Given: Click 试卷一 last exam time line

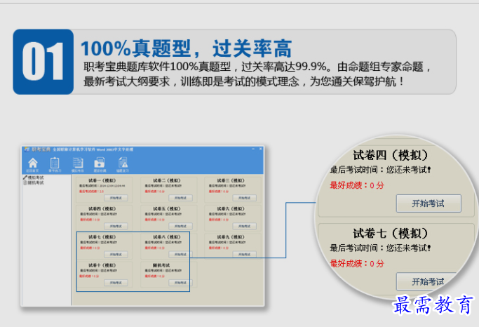Looking at the screenshot, I should tap(102, 186).
